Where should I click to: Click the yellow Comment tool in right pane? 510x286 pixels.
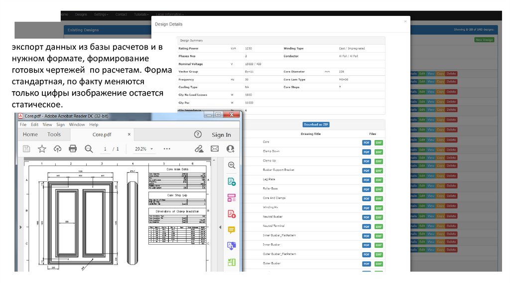[231, 230]
